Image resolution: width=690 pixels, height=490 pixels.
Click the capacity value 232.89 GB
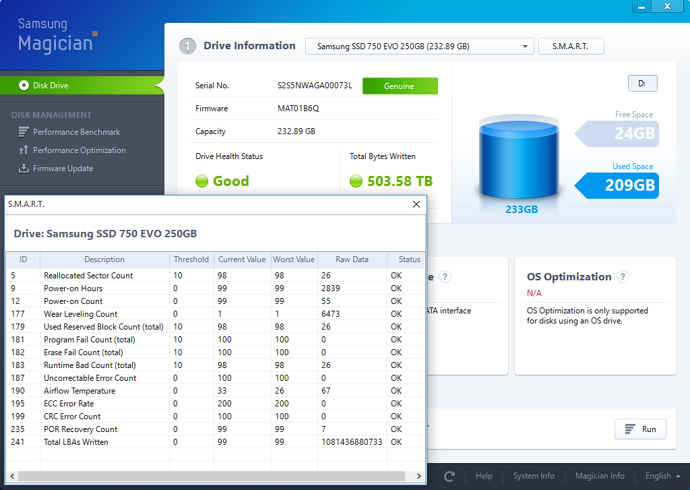tap(296, 131)
